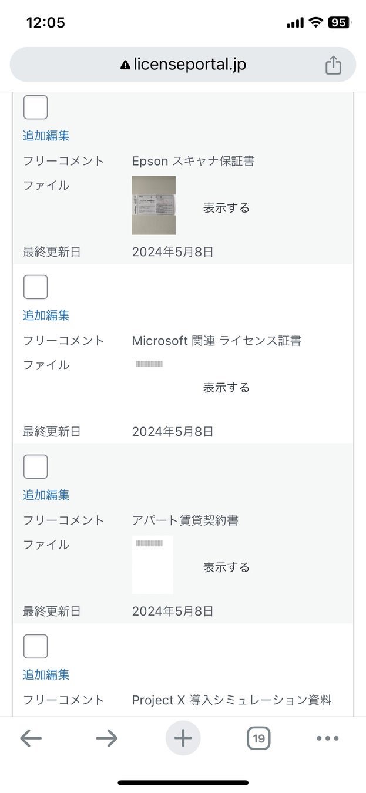Check the box for Epson スキャナ保証書 entry
The height and width of the screenshot is (793, 366).
[35, 107]
